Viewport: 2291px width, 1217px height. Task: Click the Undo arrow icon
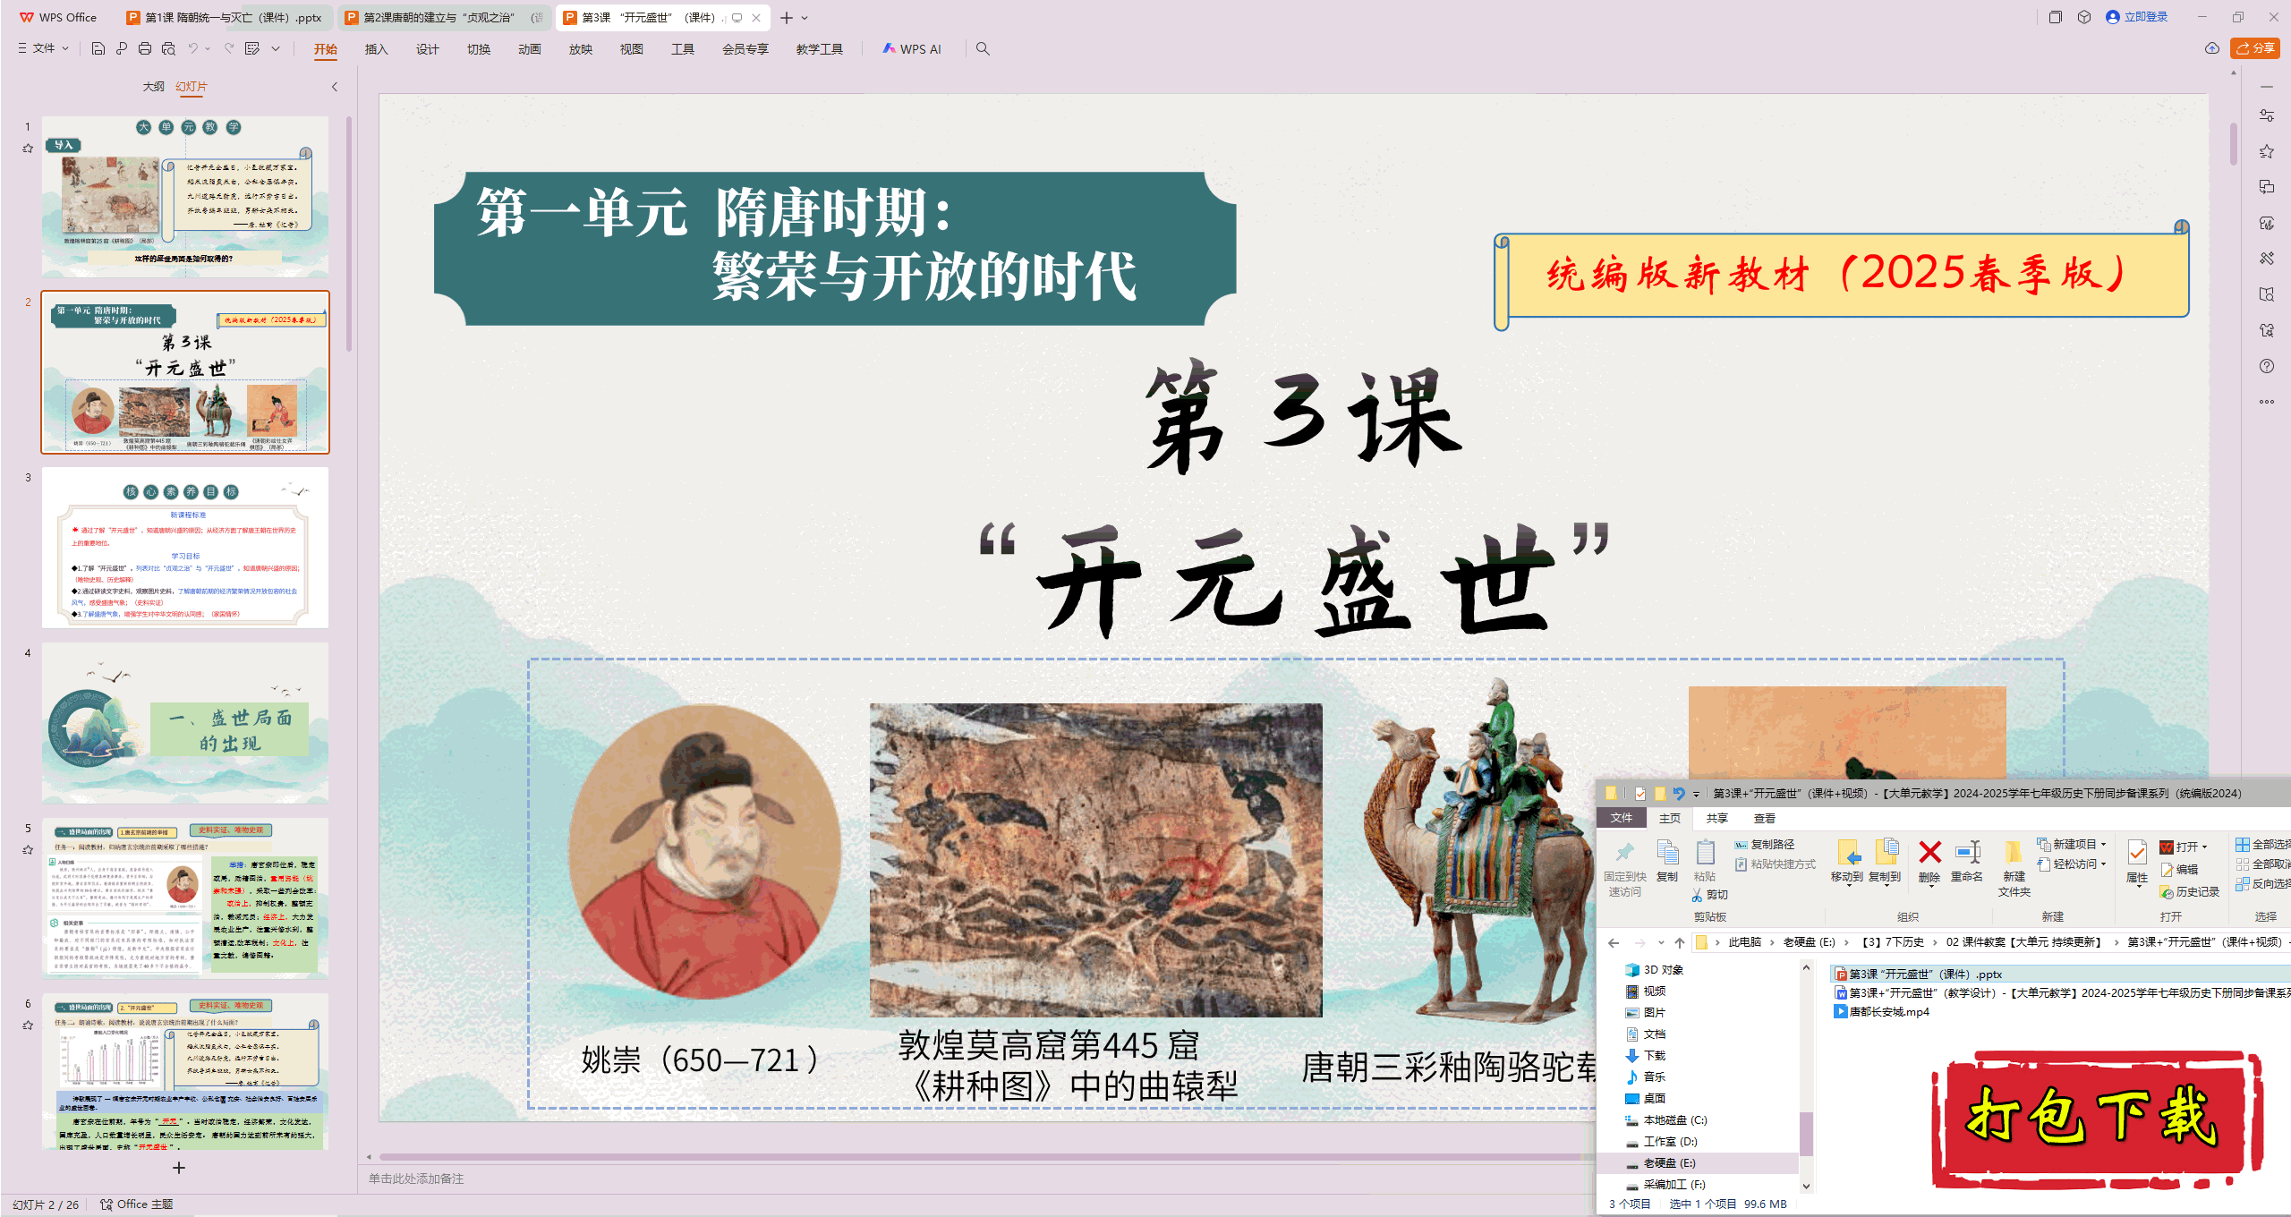tap(192, 48)
